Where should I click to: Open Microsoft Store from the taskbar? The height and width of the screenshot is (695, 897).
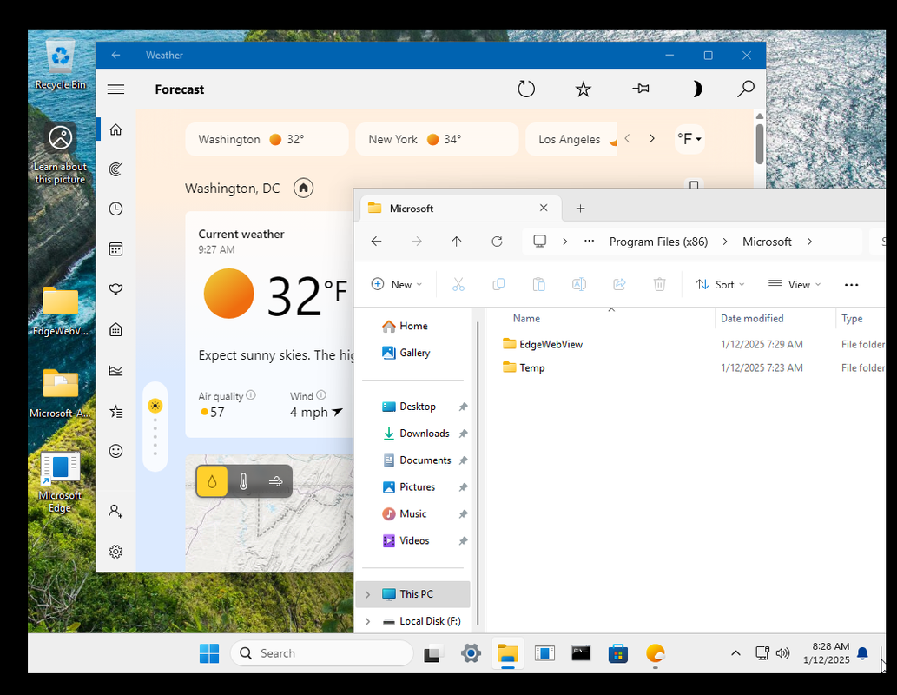[618, 653]
